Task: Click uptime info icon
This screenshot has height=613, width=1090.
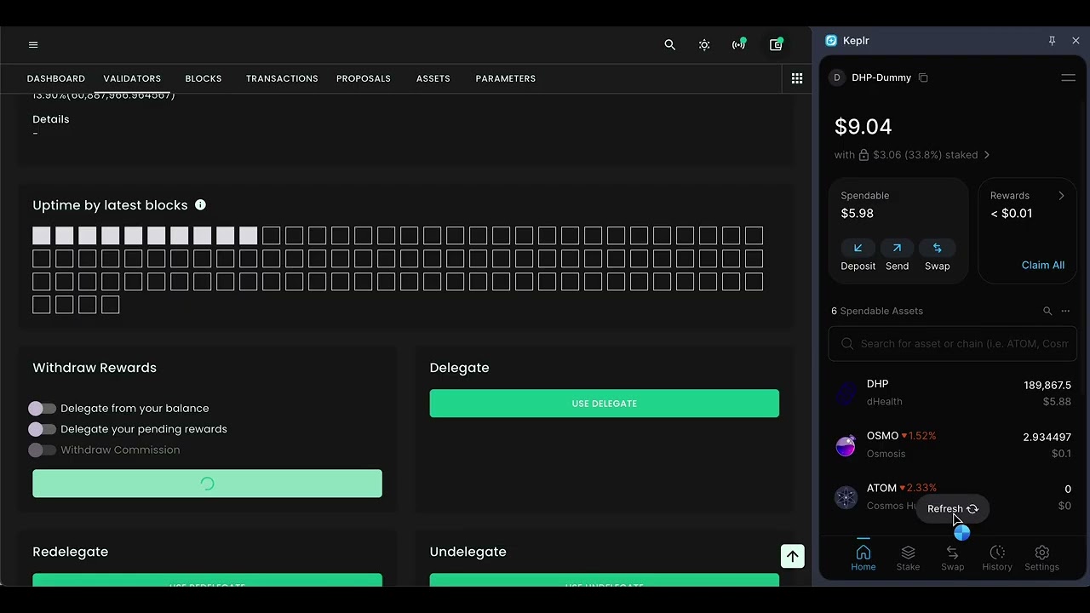Action: [200, 205]
